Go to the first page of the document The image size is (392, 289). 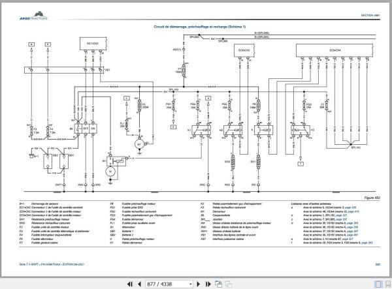tap(130, 284)
